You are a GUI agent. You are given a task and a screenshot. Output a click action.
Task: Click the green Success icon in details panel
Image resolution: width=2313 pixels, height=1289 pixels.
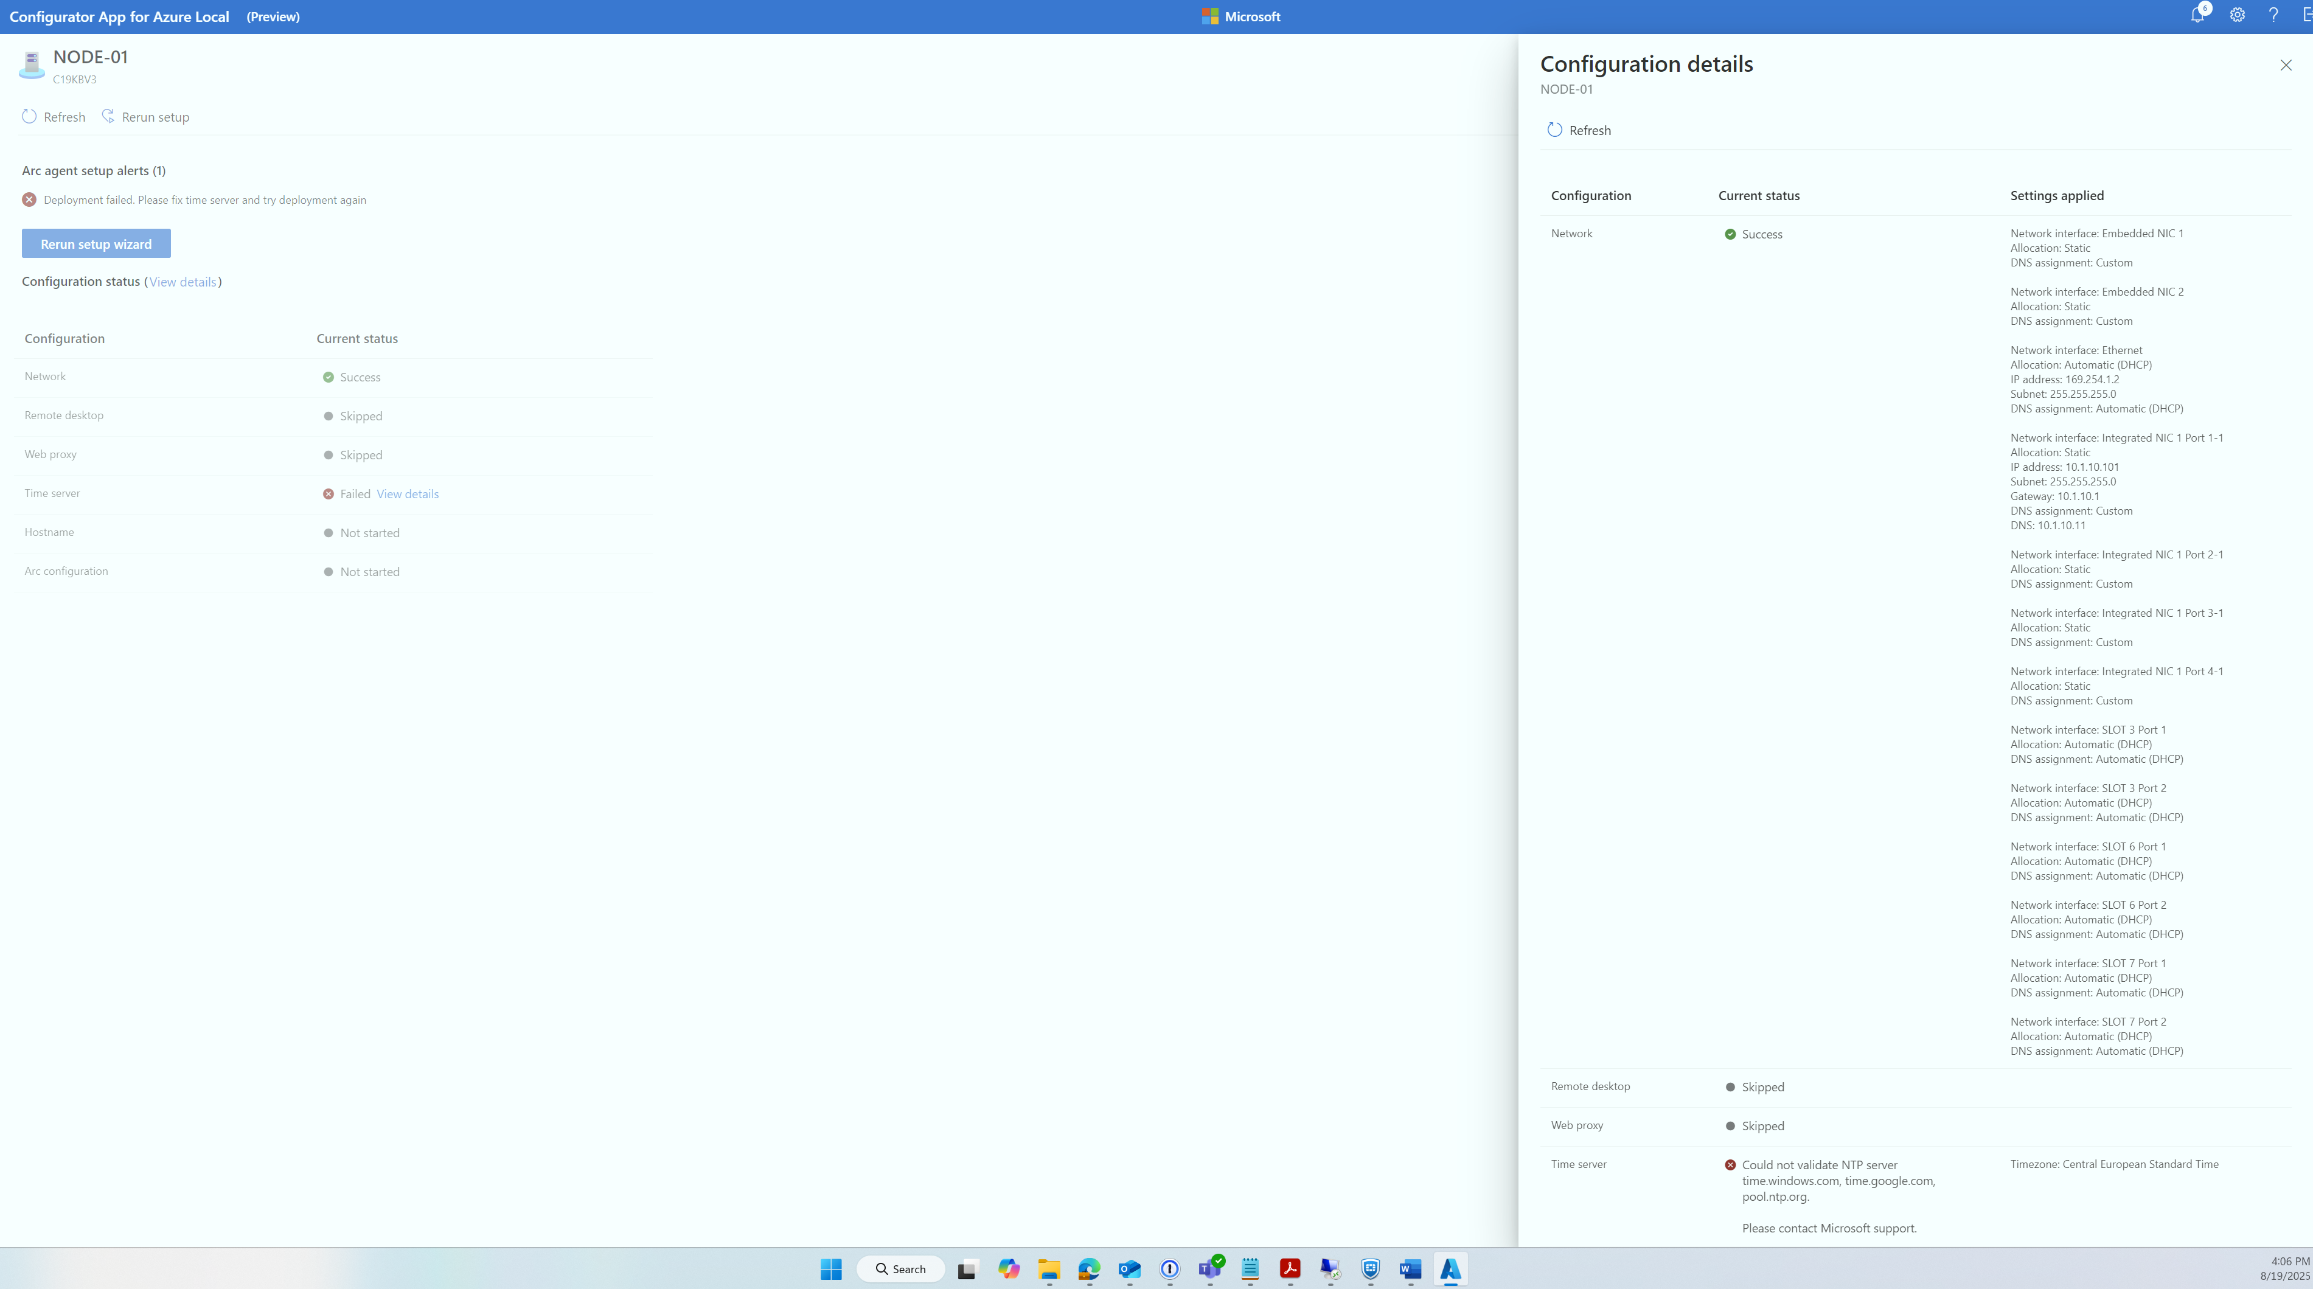(x=1730, y=234)
